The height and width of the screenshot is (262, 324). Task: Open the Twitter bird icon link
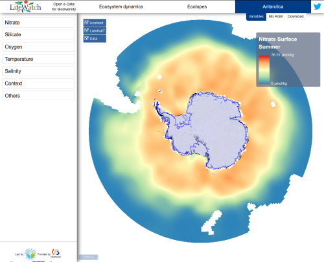318,6
